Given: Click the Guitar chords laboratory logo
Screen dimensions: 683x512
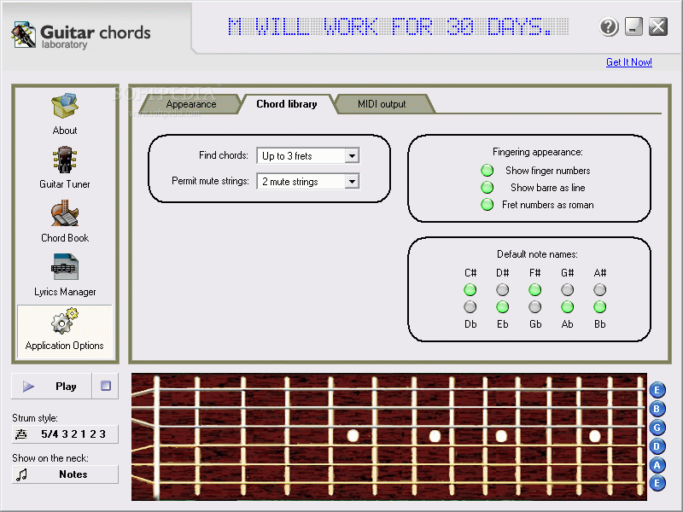Looking at the screenshot, I should (81, 36).
